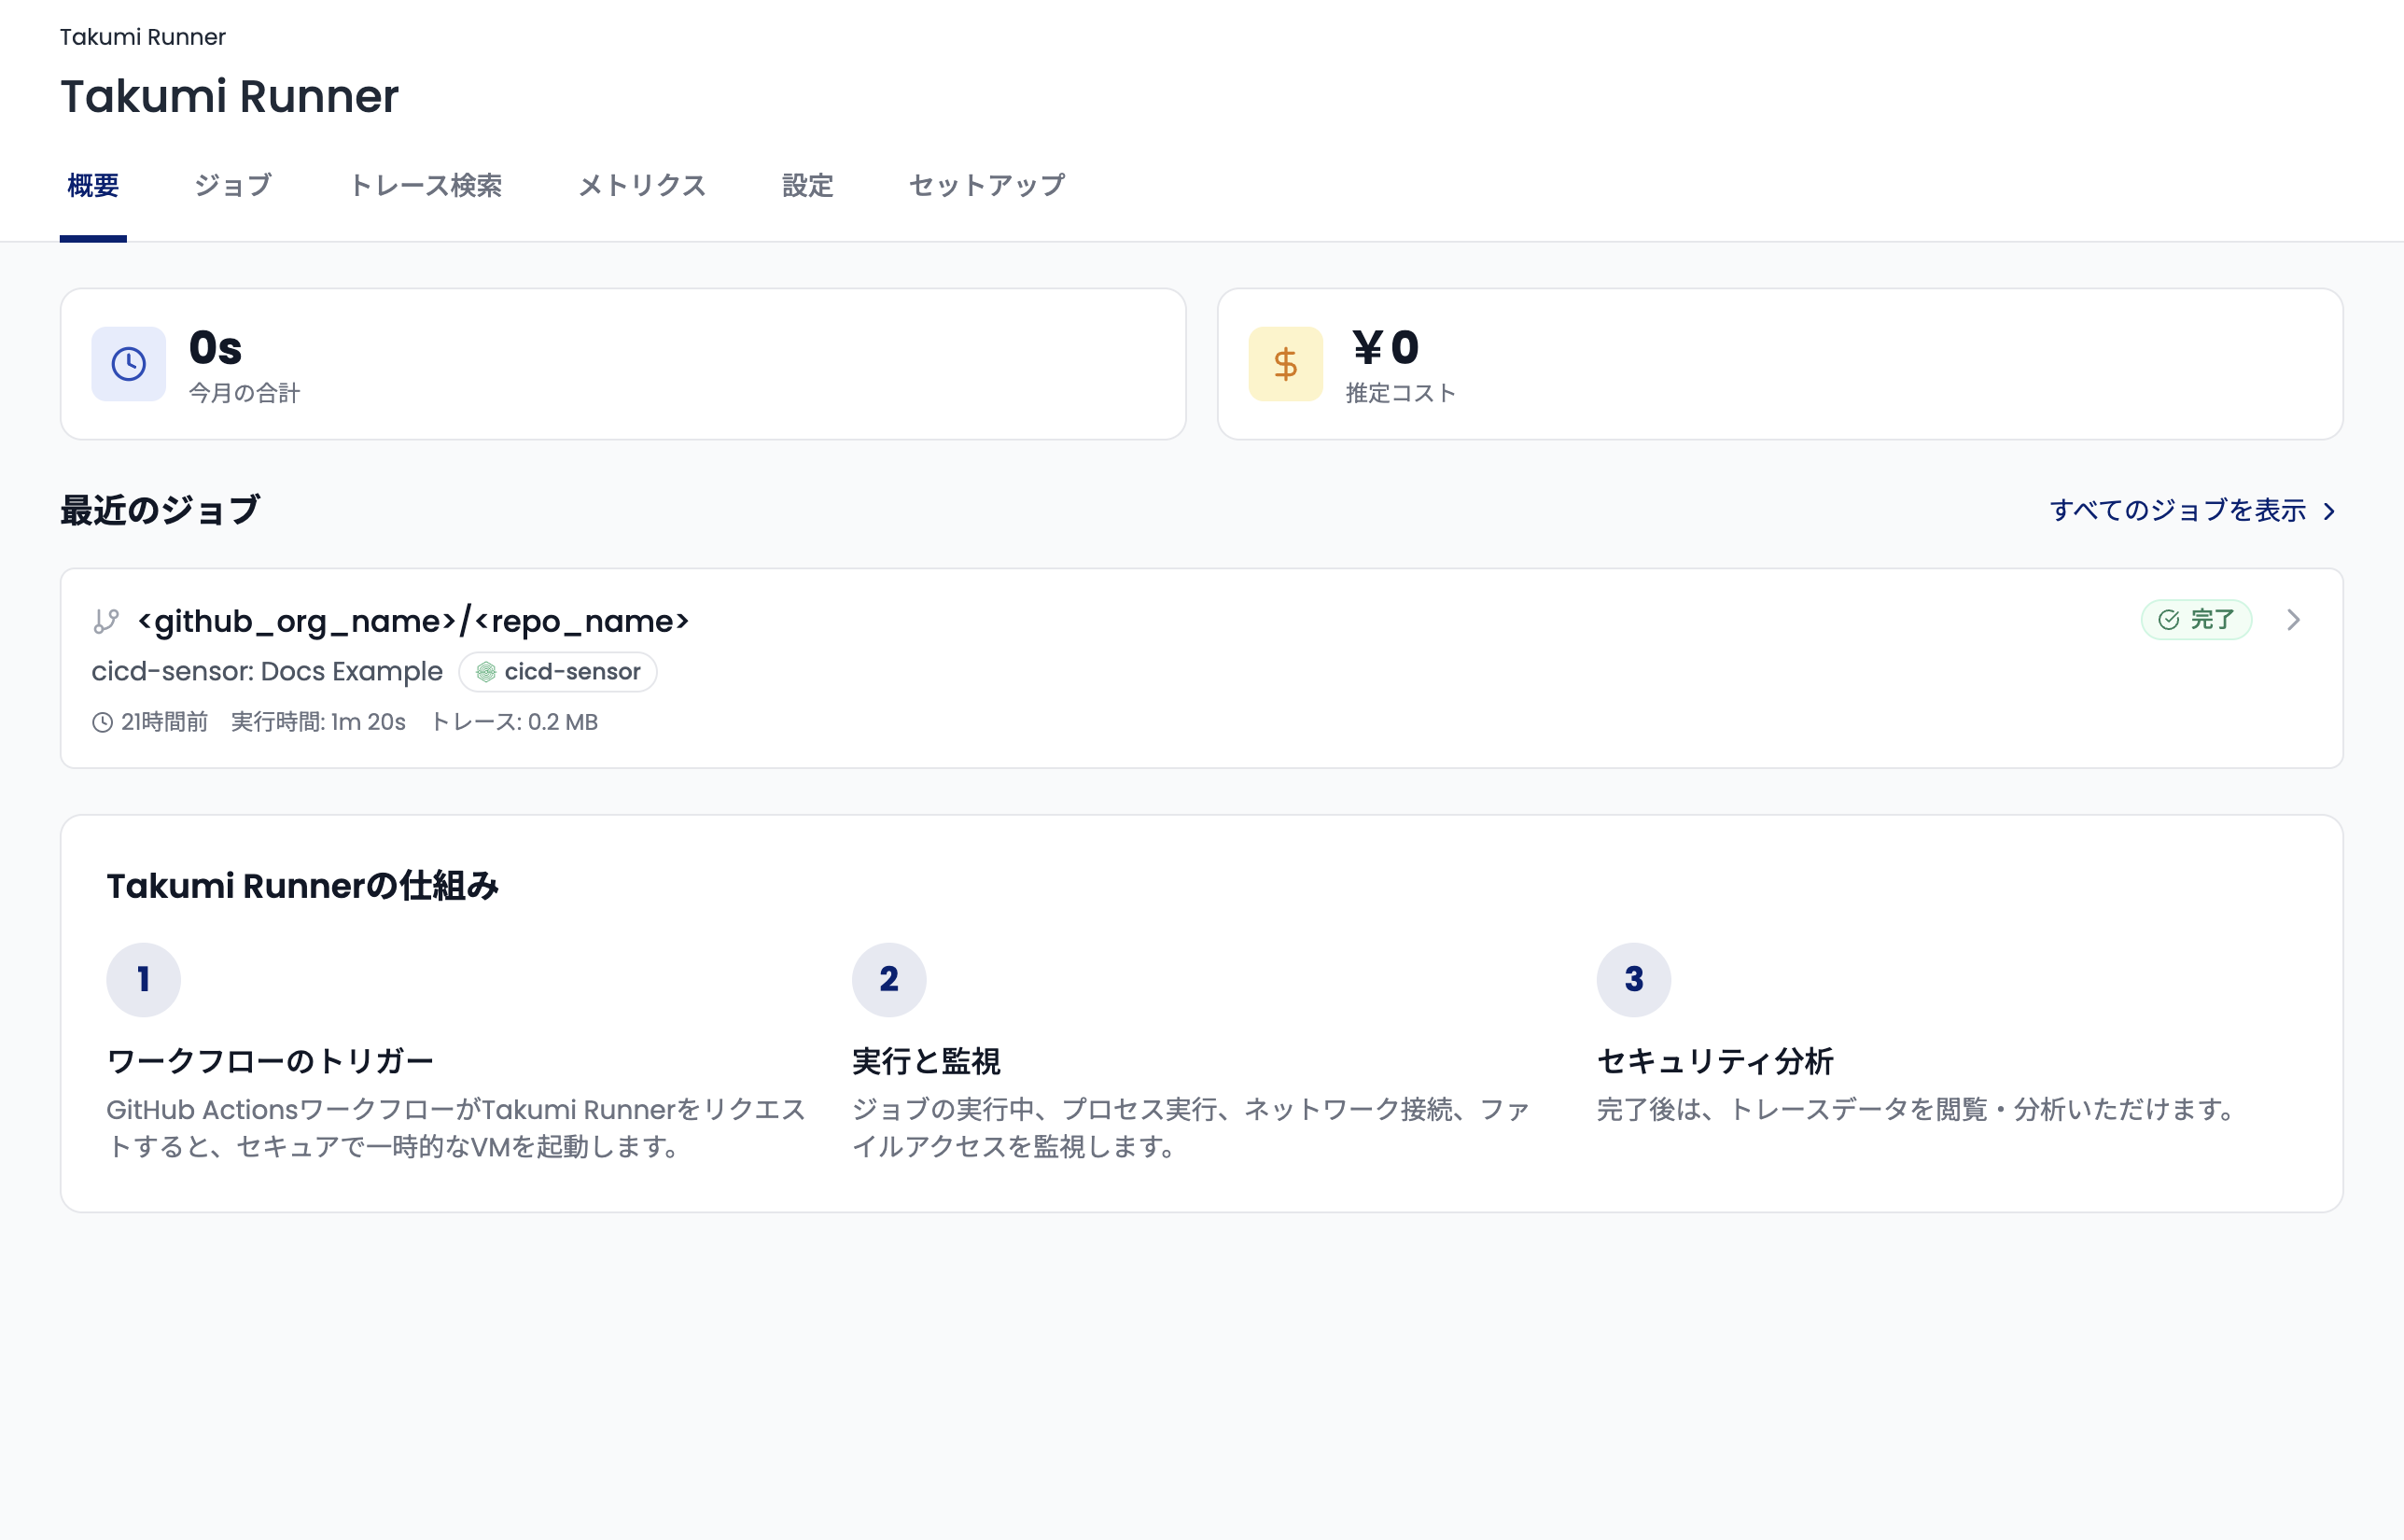This screenshot has width=2404, height=1540.
Task: Switch to the ジョブ tab
Action: [233, 185]
